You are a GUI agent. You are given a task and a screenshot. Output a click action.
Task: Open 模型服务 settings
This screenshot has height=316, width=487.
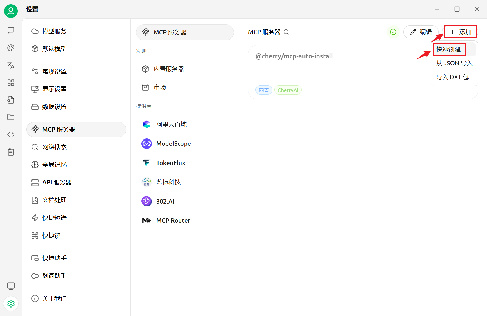(76, 31)
